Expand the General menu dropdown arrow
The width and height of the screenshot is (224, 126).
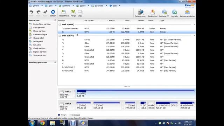[42, 6]
